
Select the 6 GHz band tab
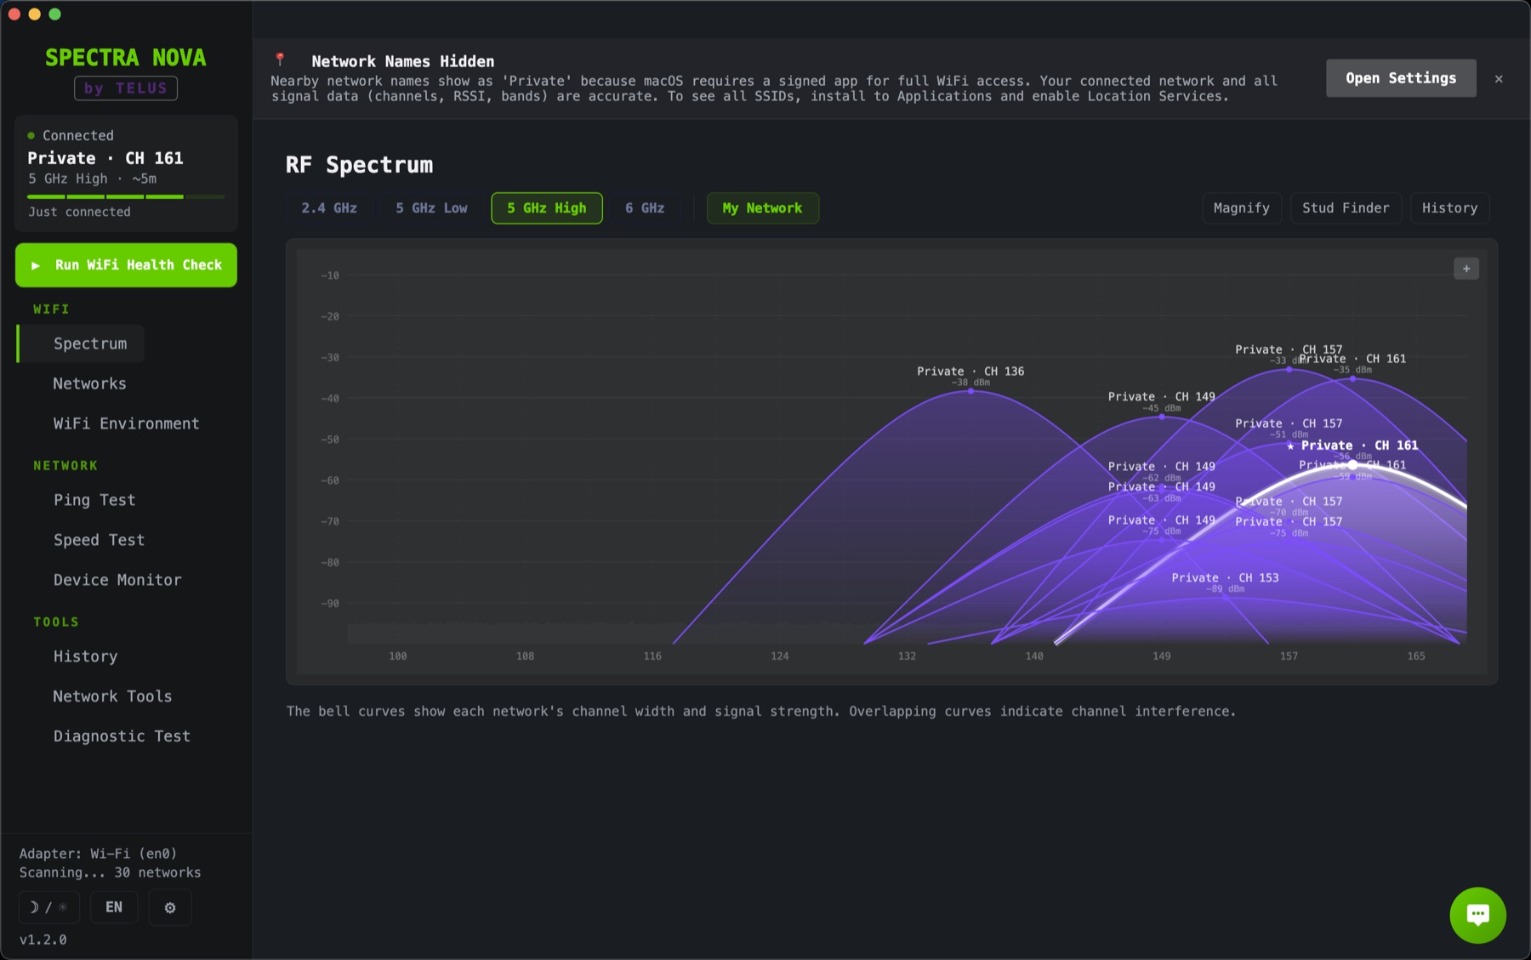(645, 208)
